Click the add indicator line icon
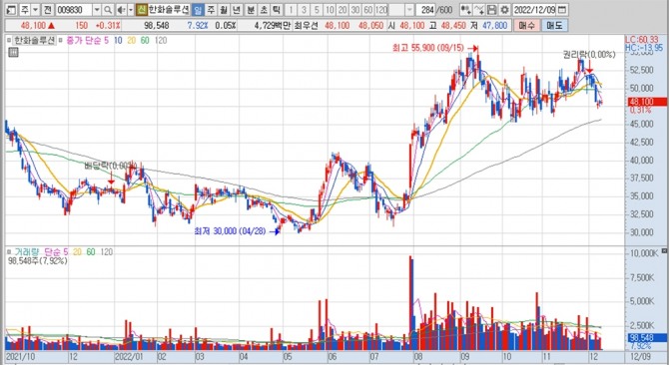669x365 pixels. tap(479, 10)
